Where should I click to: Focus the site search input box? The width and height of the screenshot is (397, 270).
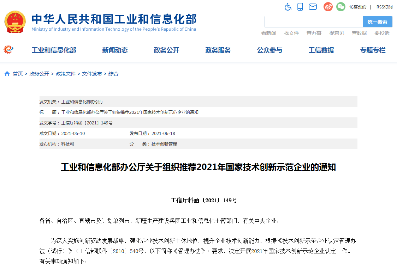[313, 22]
